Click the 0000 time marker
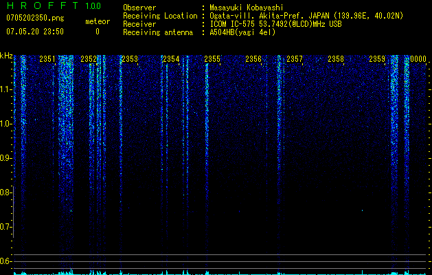 [x=418, y=59]
